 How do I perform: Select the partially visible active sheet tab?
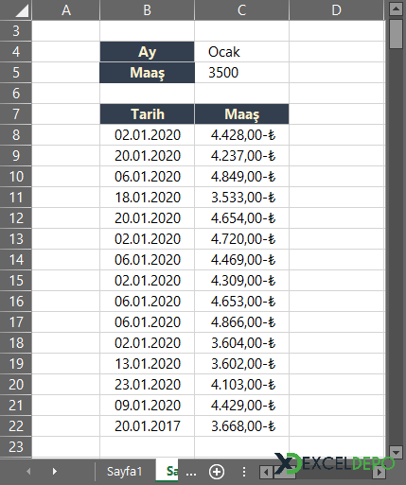[168, 471]
